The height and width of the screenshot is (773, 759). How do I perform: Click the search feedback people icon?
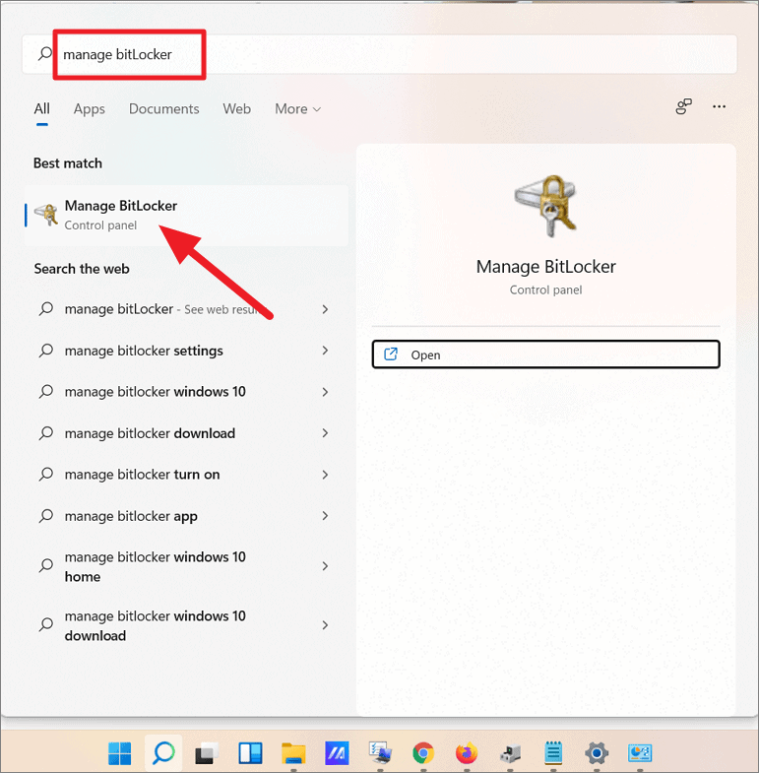pos(683,106)
